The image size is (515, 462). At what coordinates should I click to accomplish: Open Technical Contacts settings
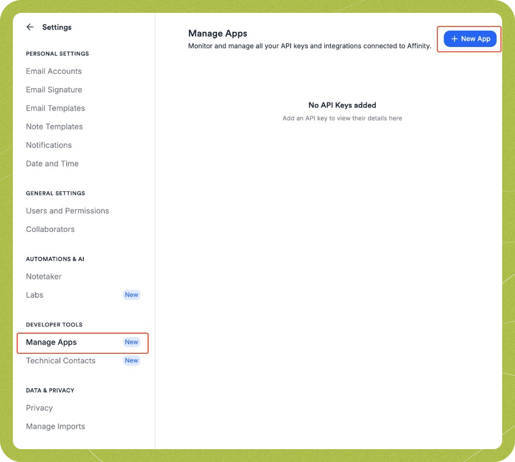point(60,361)
